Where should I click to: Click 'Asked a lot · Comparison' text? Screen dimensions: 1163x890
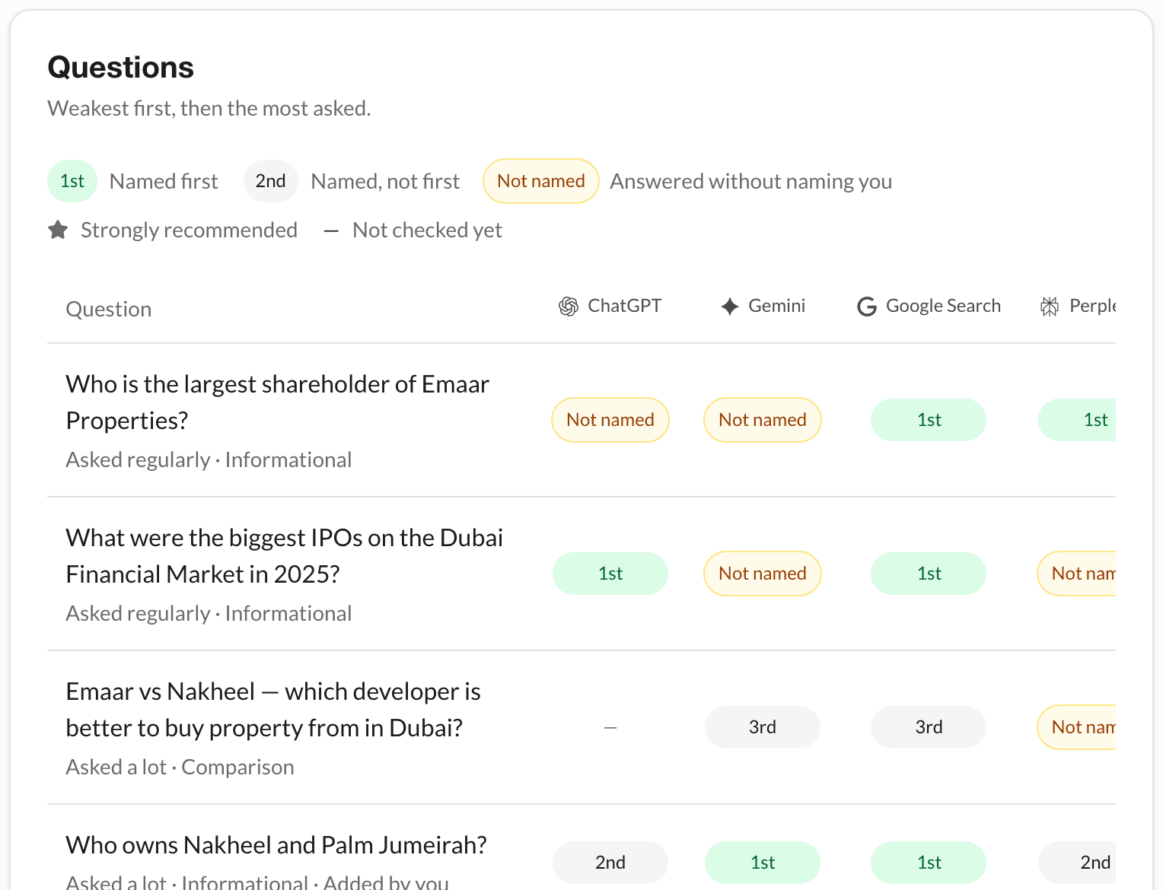pyautogui.click(x=180, y=767)
